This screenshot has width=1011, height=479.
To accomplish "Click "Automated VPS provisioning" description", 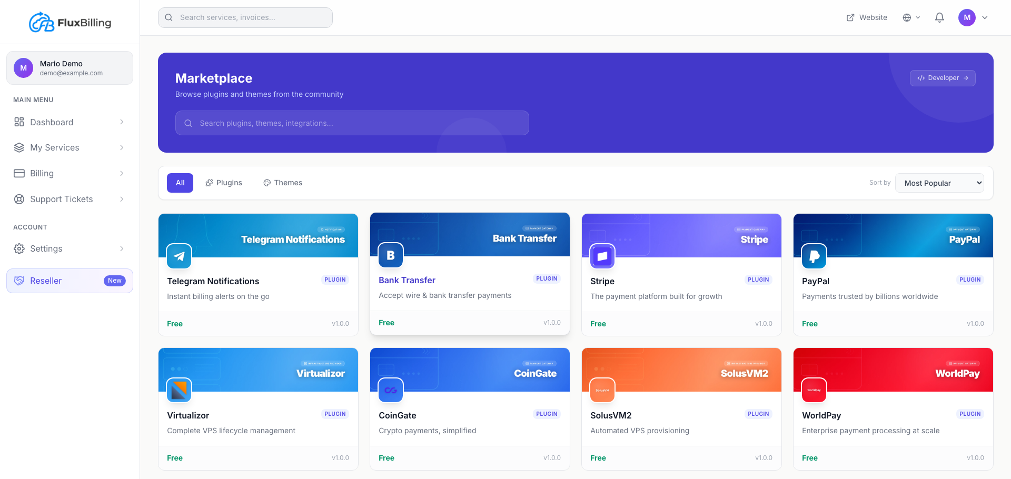I will (640, 431).
